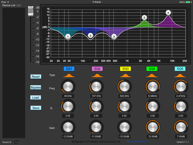Screen dimensions: 193x145
Task: Open the seikaku website link
Action: click(137, 141)
